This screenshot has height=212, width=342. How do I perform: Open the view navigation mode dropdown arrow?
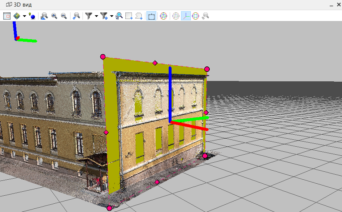[24, 16]
